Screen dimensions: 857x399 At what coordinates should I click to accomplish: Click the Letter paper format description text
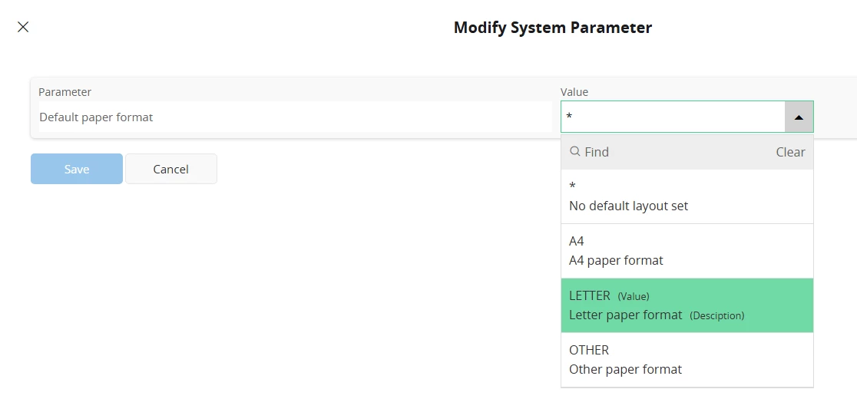click(625, 315)
